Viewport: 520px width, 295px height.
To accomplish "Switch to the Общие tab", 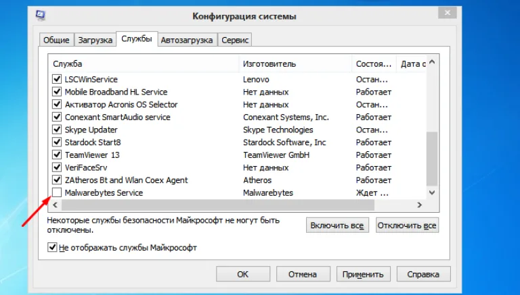I will point(56,40).
